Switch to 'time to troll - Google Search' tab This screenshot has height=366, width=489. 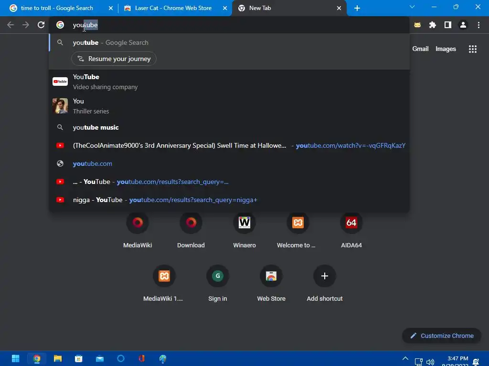click(x=57, y=8)
